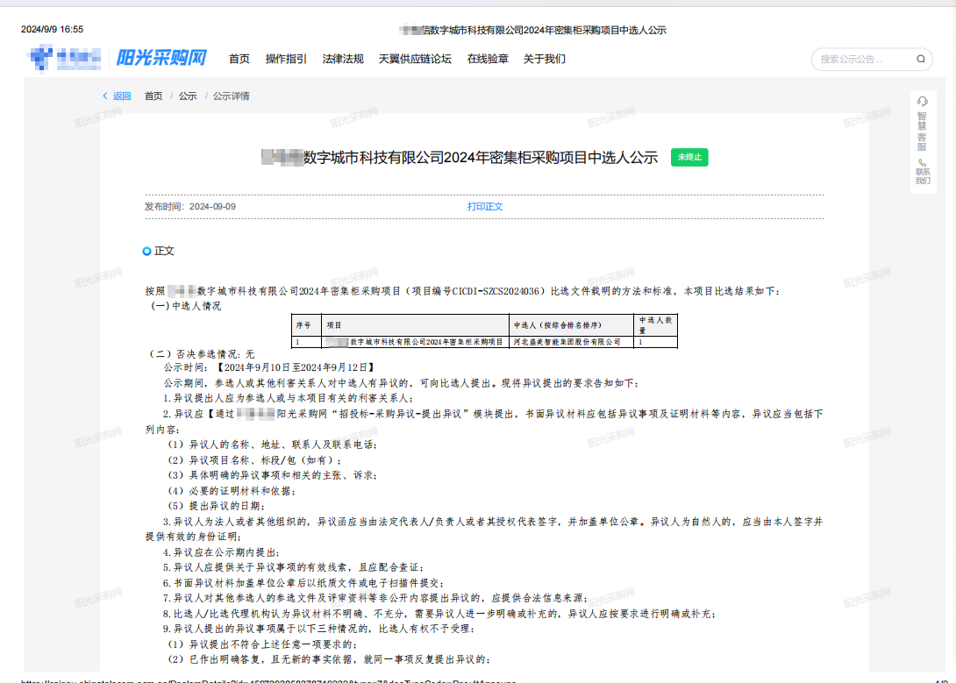Open the 法律法规 menu item

(343, 59)
